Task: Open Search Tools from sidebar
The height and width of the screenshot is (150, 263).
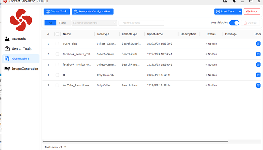Action: pyautogui.click(x=18, y=48)
